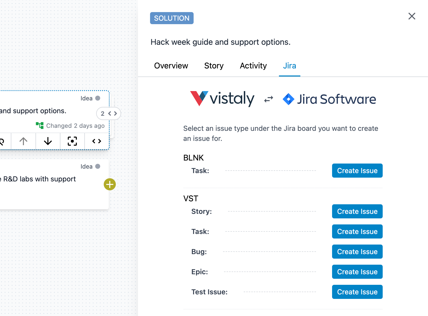
Task: Open the Activity tab
Action: click(253, 66)
